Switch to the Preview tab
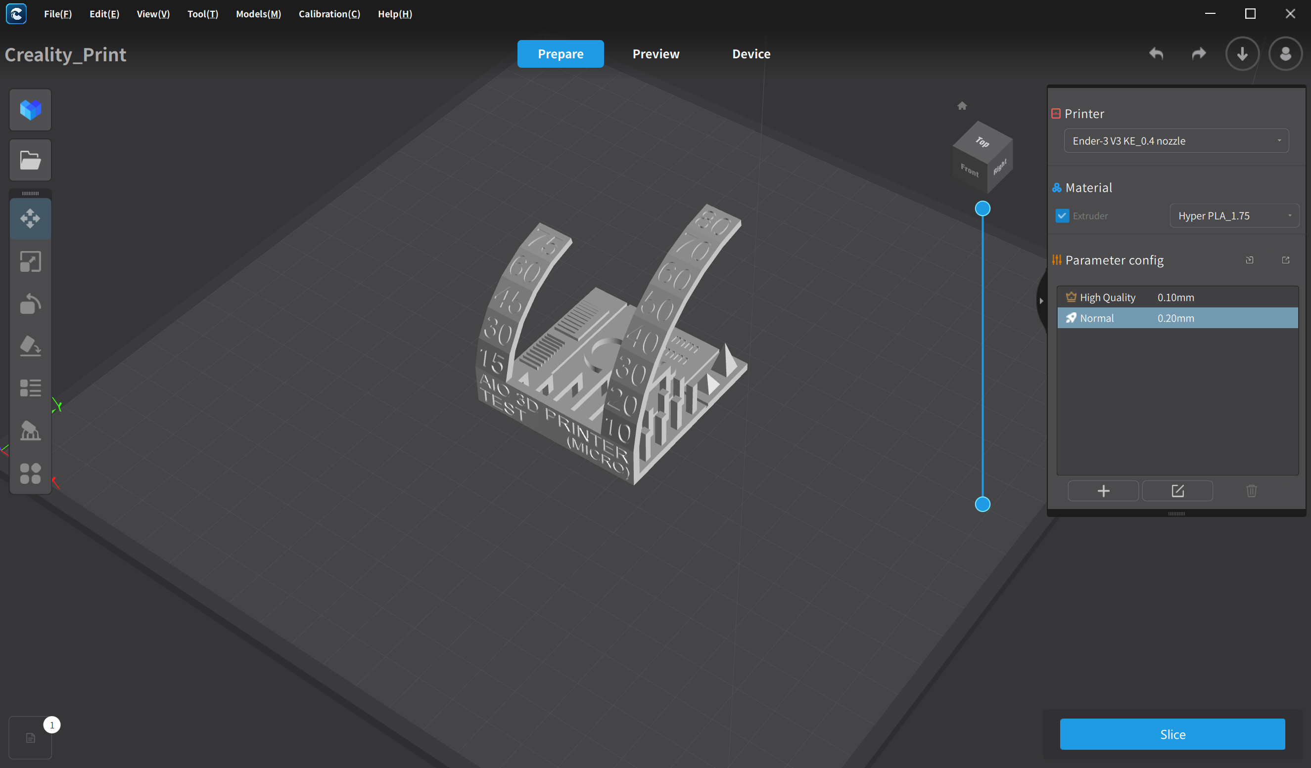 (x=655, y=53)
